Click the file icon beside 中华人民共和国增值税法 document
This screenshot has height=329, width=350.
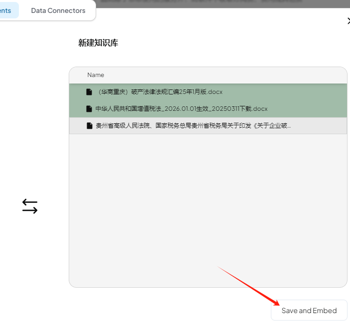tap(89, 109)
